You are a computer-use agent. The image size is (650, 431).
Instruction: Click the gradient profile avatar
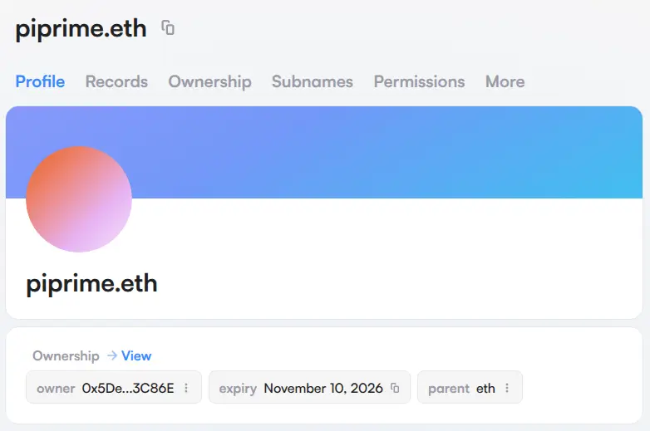click(79, 199)
